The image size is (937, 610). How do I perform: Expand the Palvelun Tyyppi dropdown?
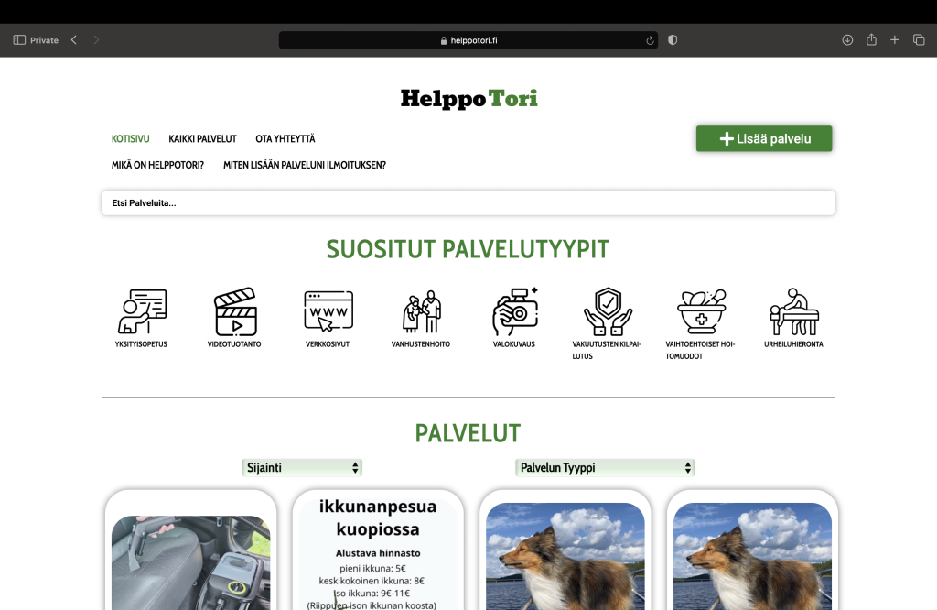click(605, 468)
